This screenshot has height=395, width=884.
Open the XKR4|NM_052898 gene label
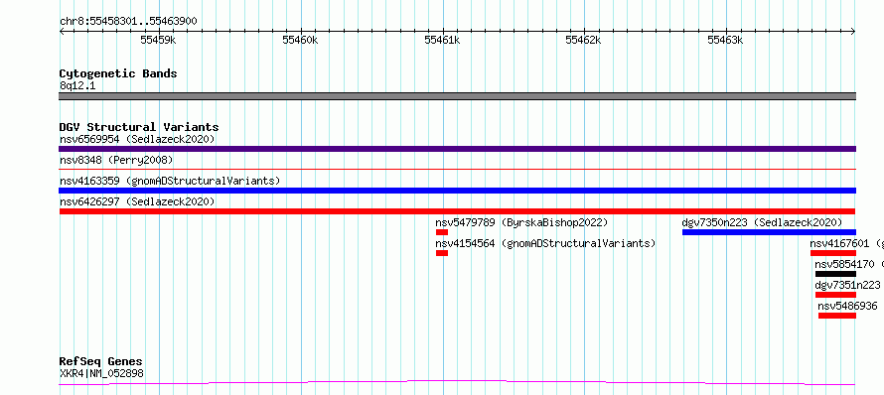click(x=101, y=373)
